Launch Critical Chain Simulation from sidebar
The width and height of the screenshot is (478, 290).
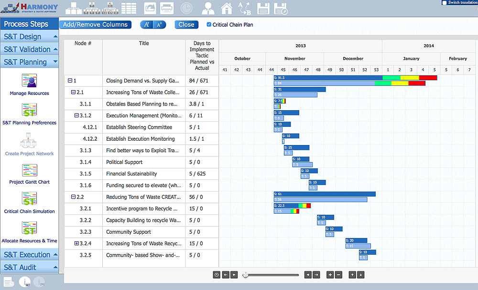click(x=29, y=199)
